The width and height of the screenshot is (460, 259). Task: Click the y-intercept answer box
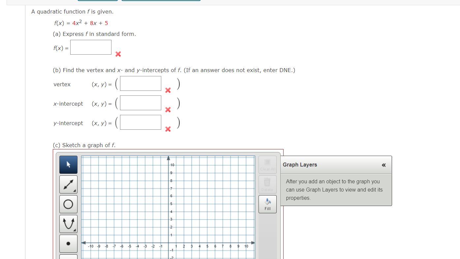click(x=140, y=122)
